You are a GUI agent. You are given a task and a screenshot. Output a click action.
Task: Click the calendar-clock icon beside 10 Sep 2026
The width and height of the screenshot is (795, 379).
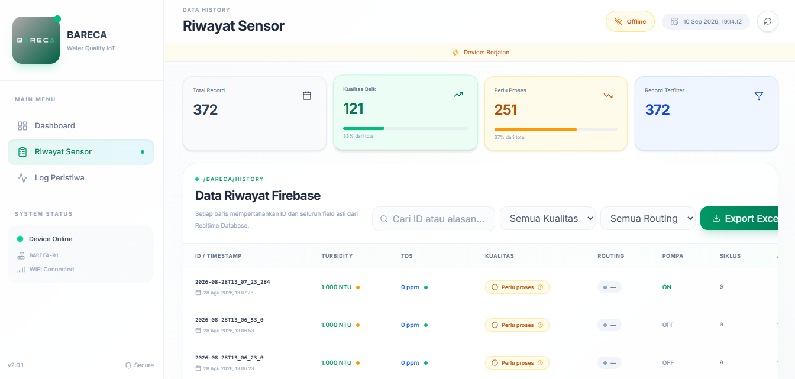point(674,21)
